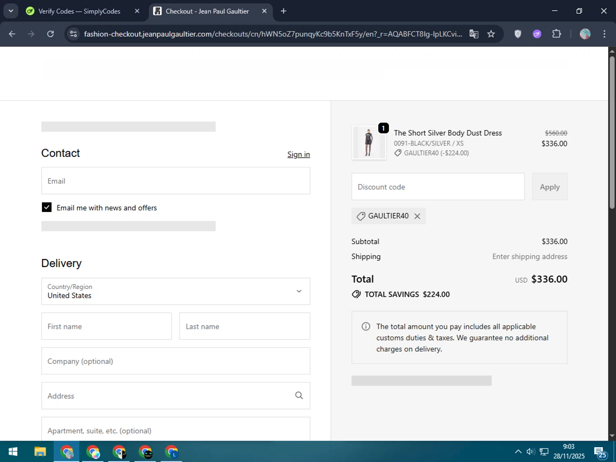
Task: Focus the Last name field
Action: tap(245, 326)
